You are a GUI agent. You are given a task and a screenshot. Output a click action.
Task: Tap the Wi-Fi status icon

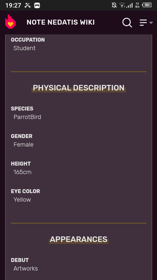(122, 5)
